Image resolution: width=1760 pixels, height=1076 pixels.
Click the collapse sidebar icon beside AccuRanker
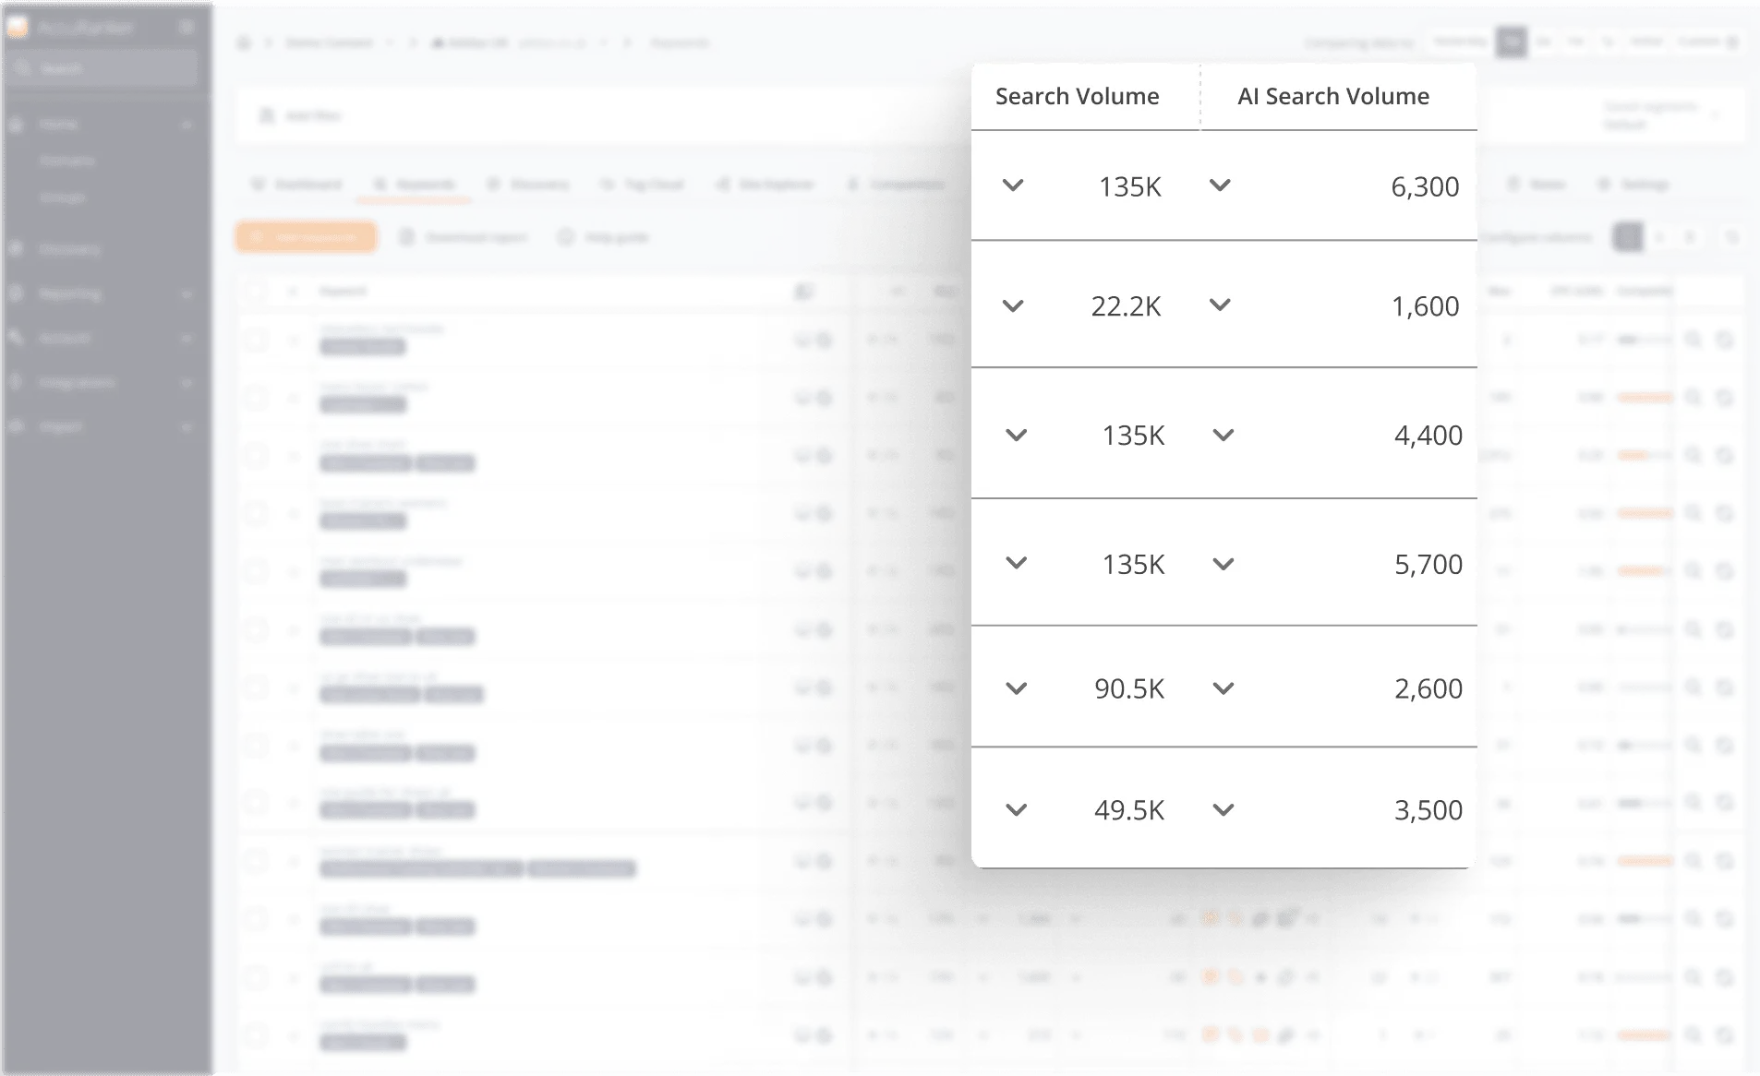click(x=187, y=27)
